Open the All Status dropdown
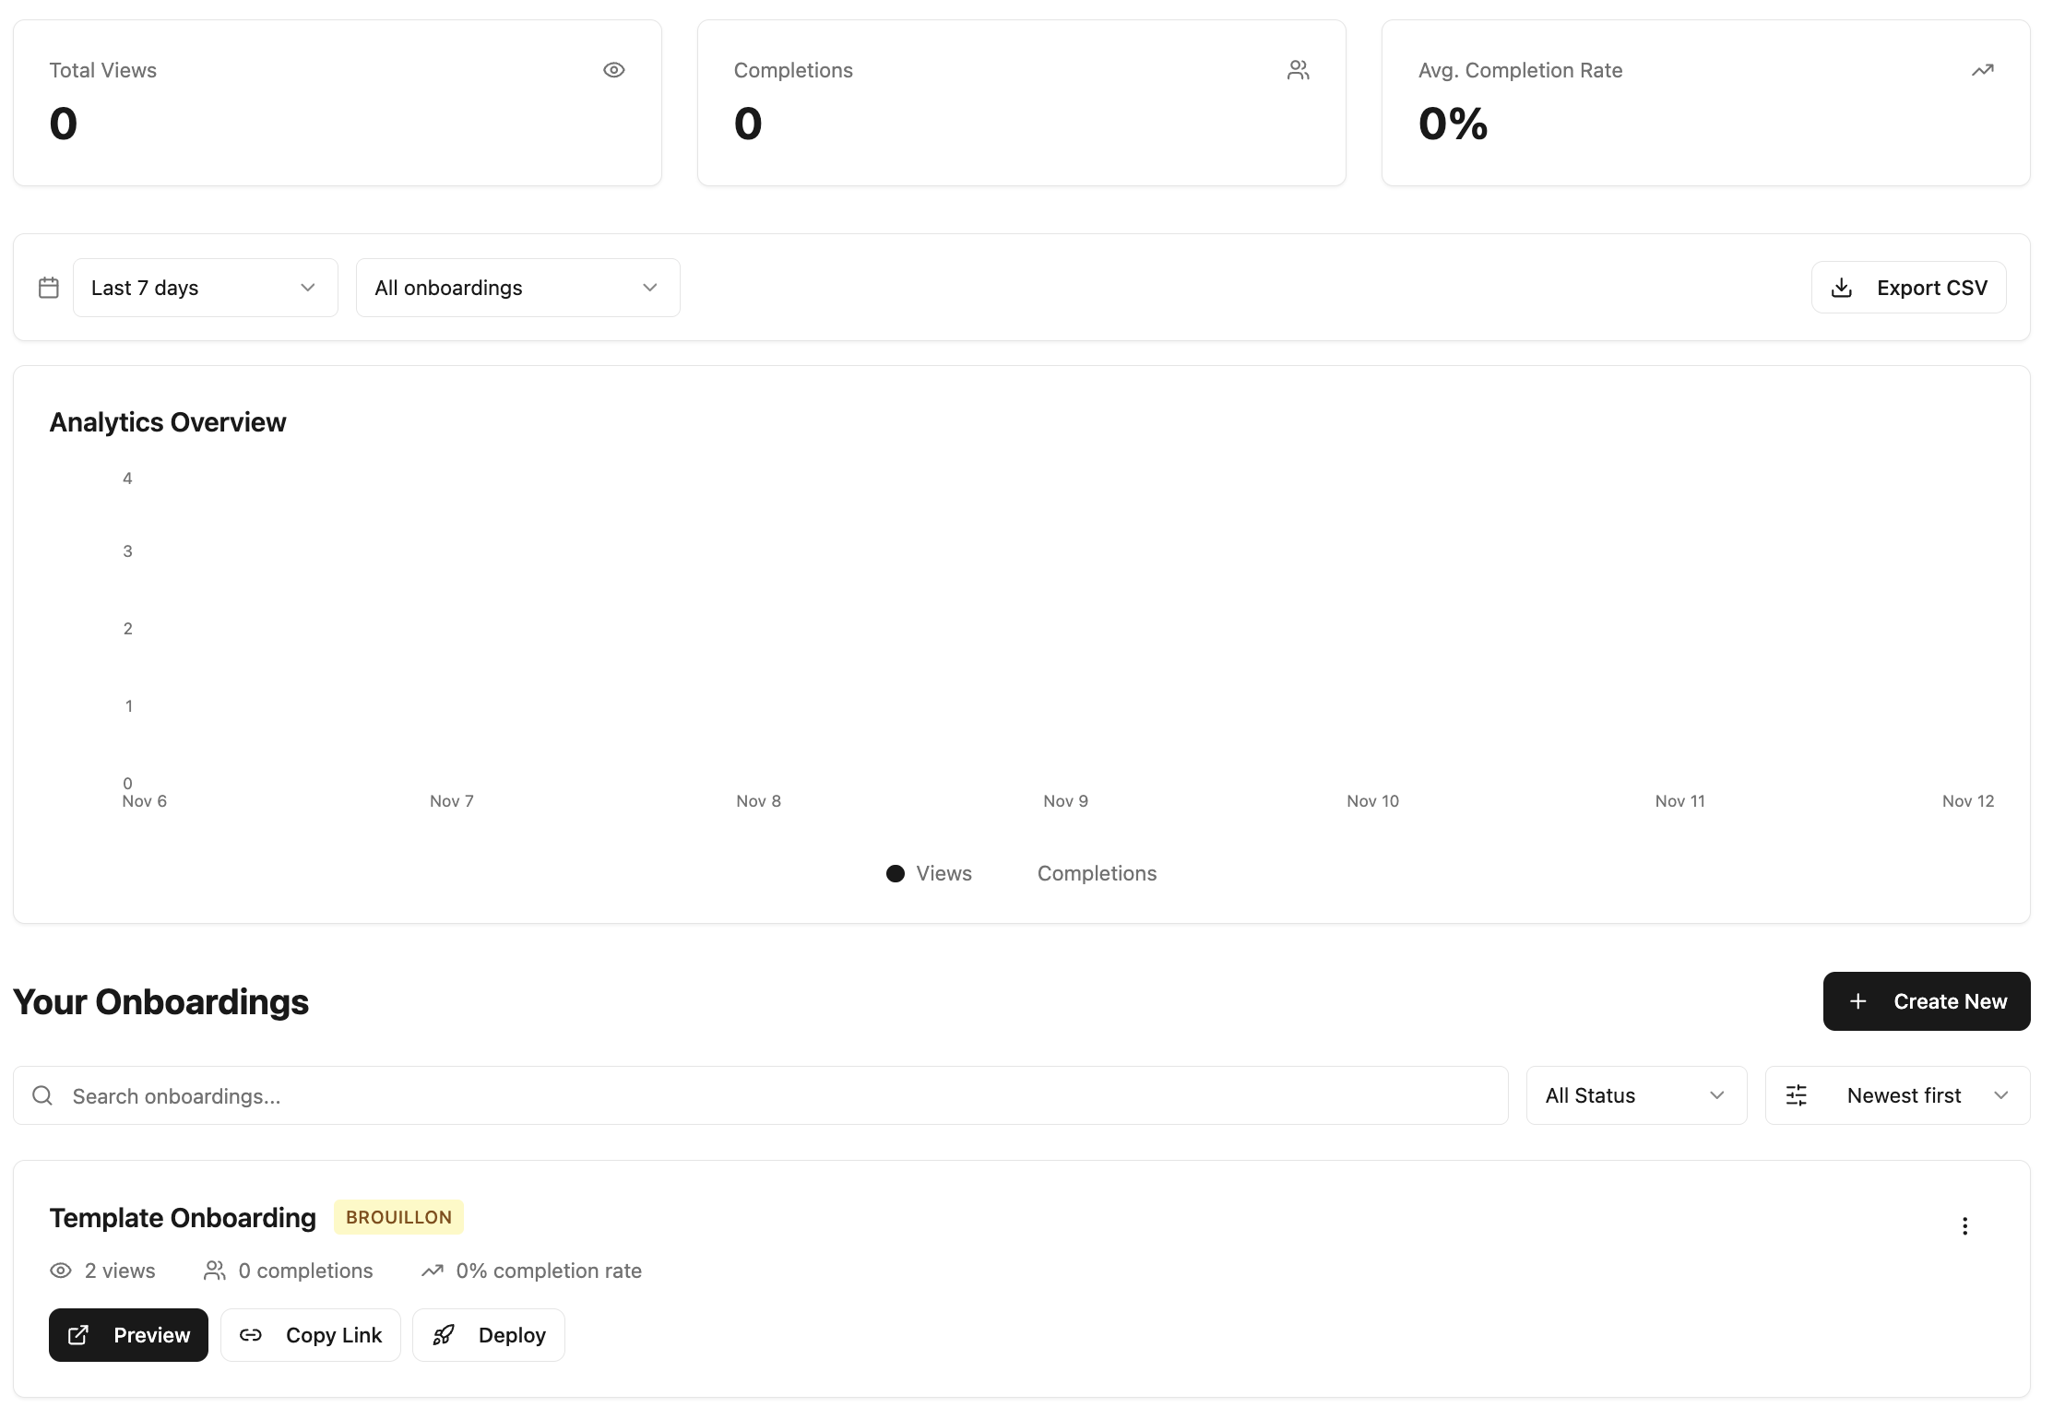2053x1407 pixels. pos(1635,1095)
